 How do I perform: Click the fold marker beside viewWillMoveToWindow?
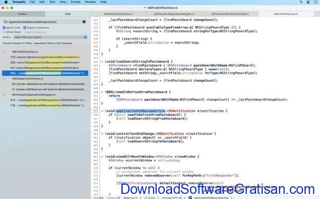click(x=102, y=156)
